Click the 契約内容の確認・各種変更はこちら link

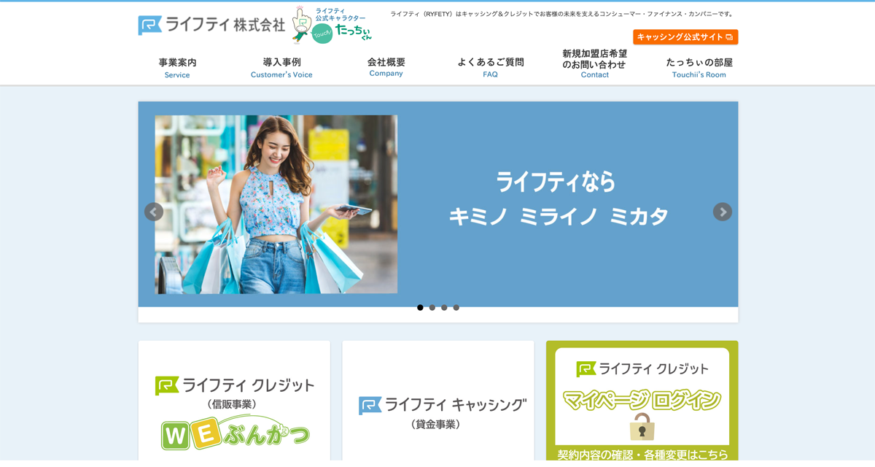(641, 452)
